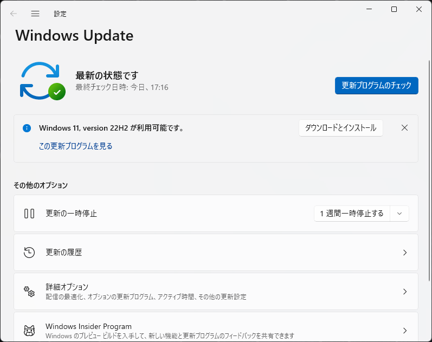
Task: Click the gears icon for 詳細オプション
Action: click(x=29, y=292)
